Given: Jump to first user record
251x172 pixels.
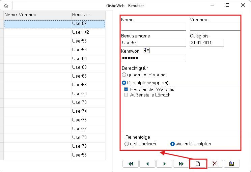Looking at the screenshot, I should (x=131, y=164).
